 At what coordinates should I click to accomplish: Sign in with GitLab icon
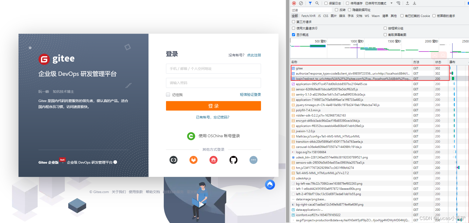[193, 160]
